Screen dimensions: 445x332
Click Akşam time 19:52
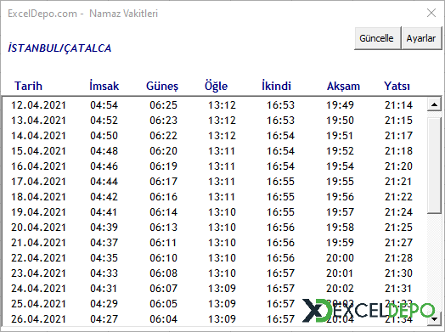point(340,151)
